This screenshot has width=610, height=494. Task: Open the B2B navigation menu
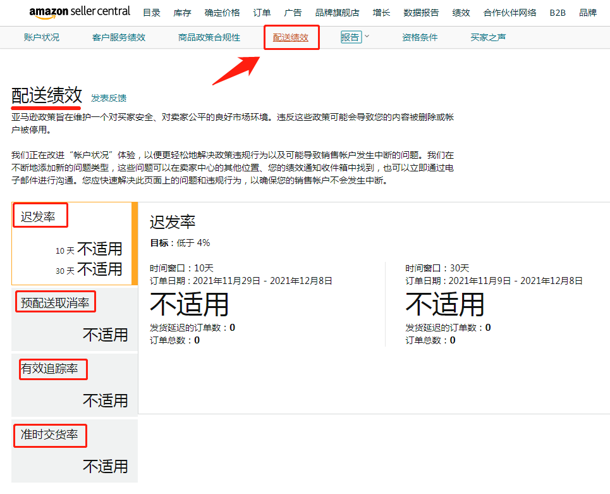(x=557, y=12)
